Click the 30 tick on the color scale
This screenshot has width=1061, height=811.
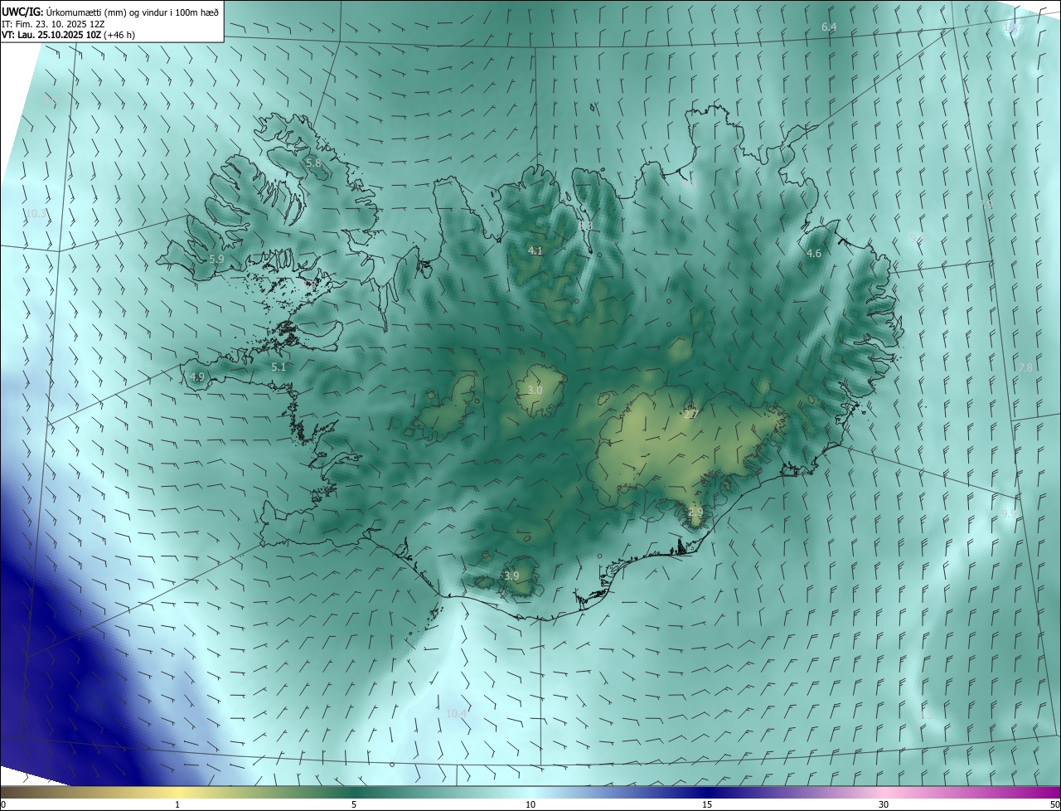pos(884,804)
